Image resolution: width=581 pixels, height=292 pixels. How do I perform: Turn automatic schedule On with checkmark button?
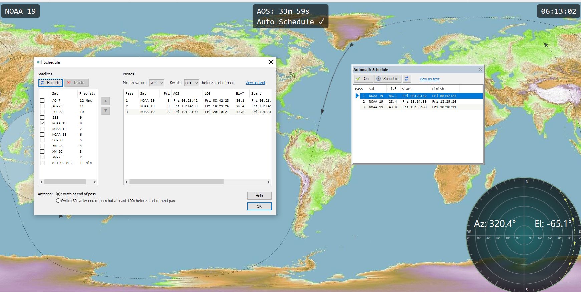point(363,79)
